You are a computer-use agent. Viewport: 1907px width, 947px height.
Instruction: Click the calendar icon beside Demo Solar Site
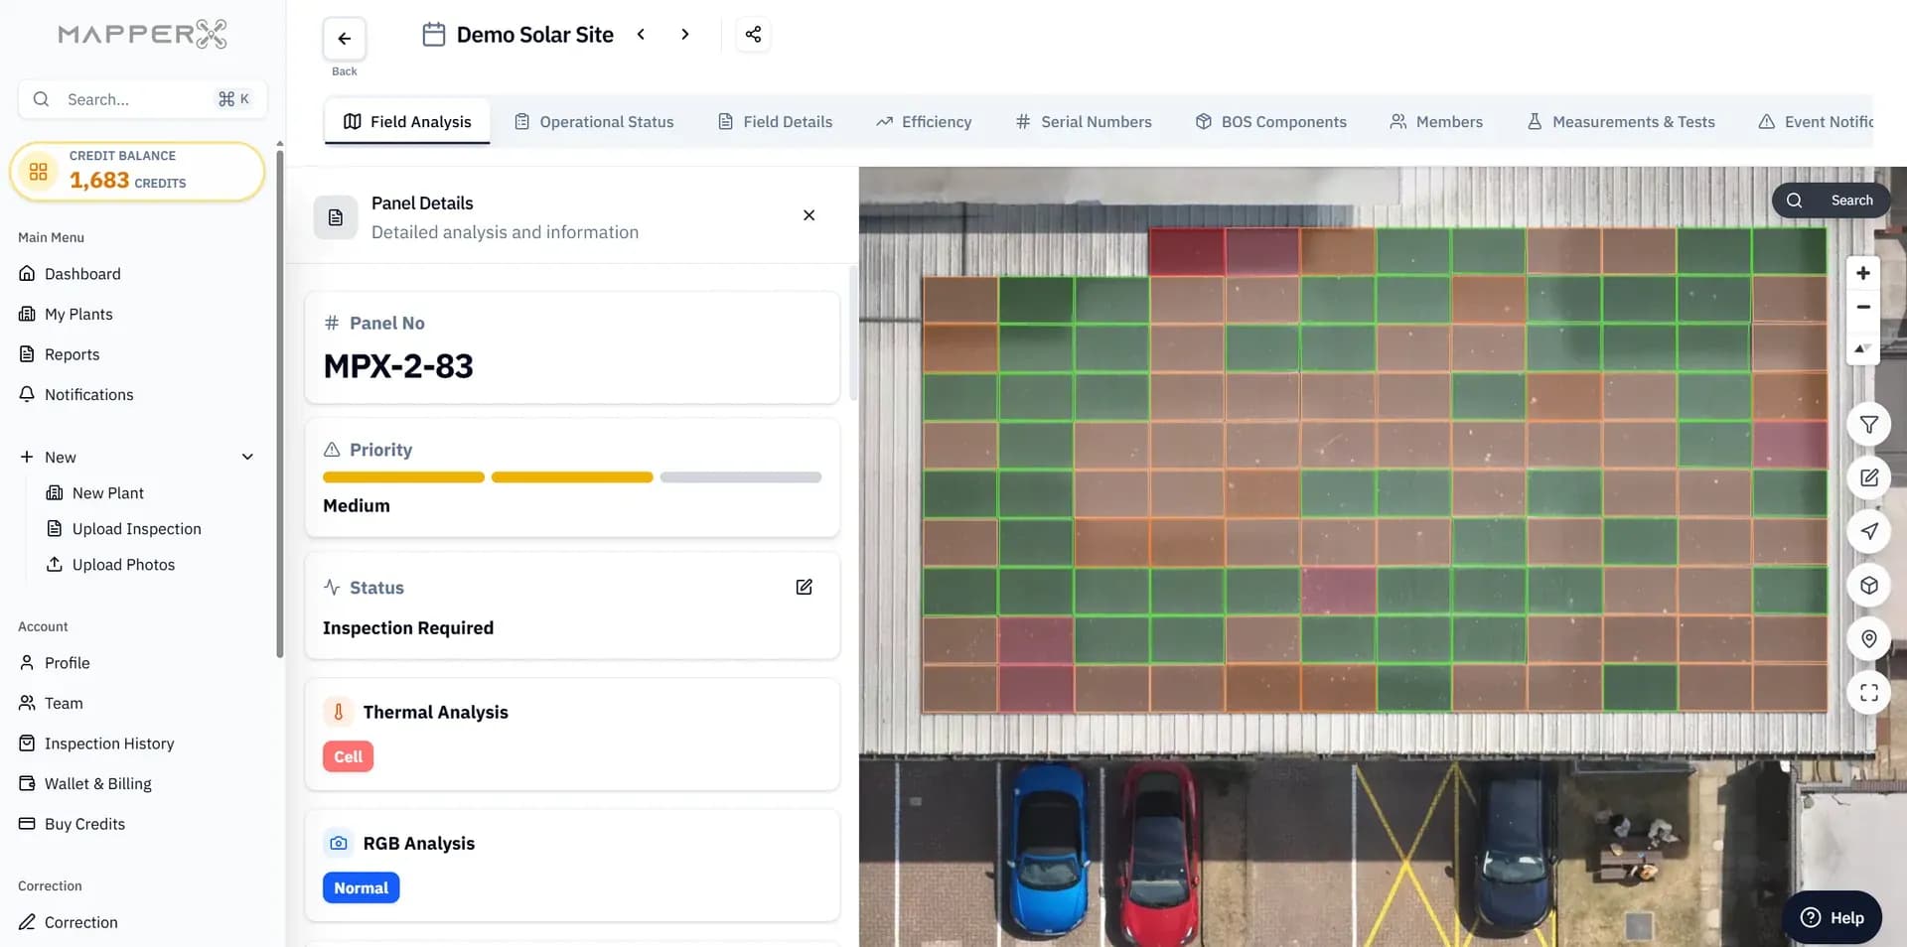coord(433,35)
